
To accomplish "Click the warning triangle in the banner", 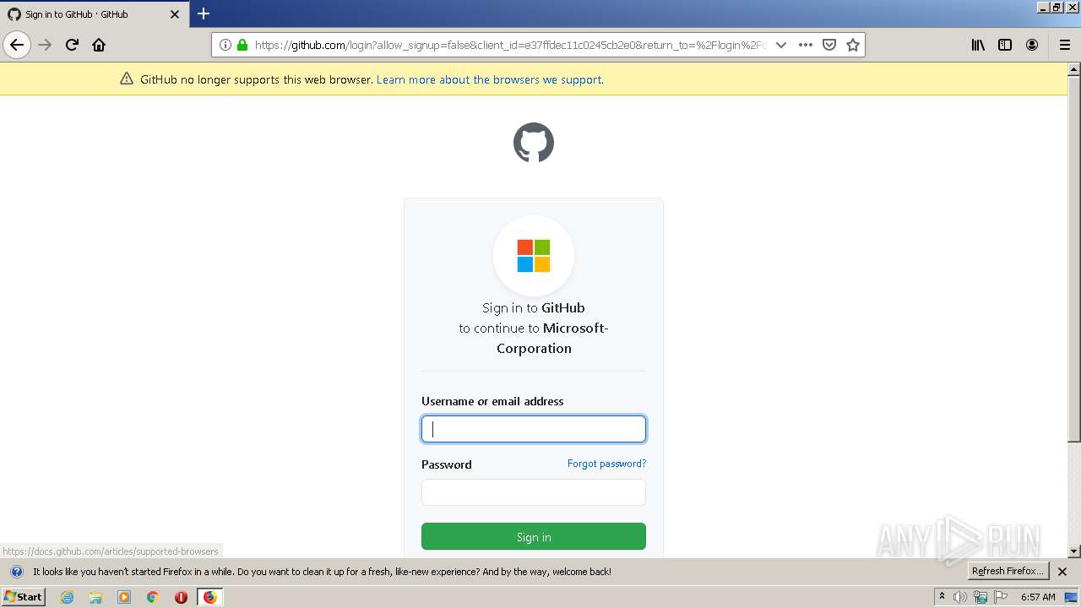I will (x=127, y=79).
